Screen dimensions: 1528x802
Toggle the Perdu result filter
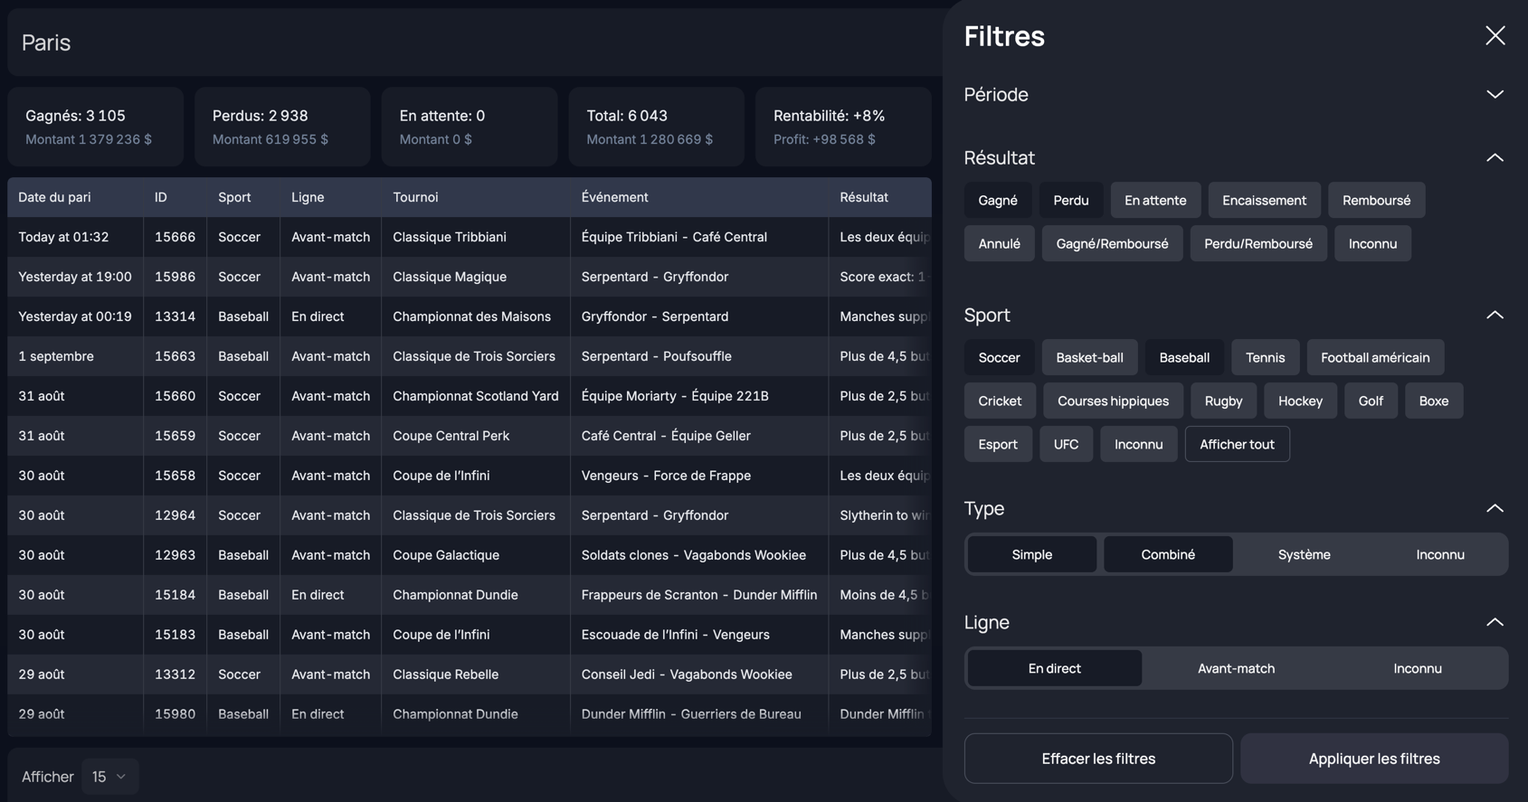(1070, 201)
